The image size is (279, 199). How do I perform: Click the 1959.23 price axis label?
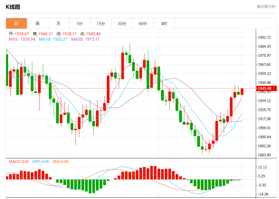(x=265, y=74)
